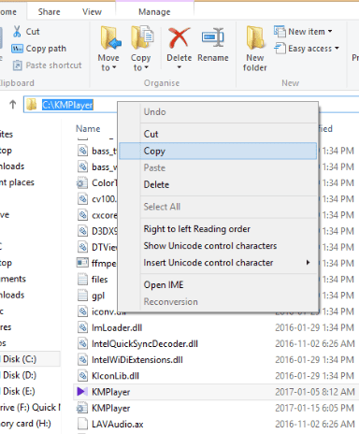Expand the Delete dropdown arrow
Viewport: 359px width, 434px height.
(x=179, y=67)
